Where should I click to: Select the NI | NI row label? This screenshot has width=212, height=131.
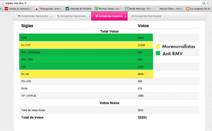click(25, 74)
